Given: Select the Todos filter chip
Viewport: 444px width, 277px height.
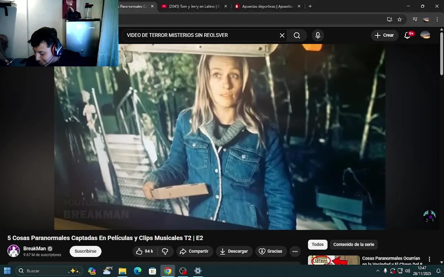Looking at the screenshot, I should point(318,245).
